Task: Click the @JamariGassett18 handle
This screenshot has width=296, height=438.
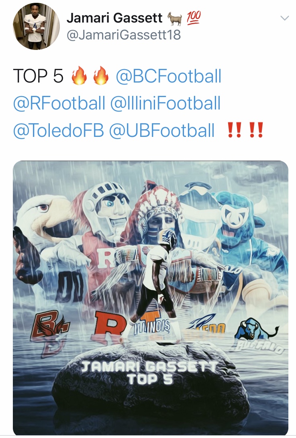Action: [124, 35]
